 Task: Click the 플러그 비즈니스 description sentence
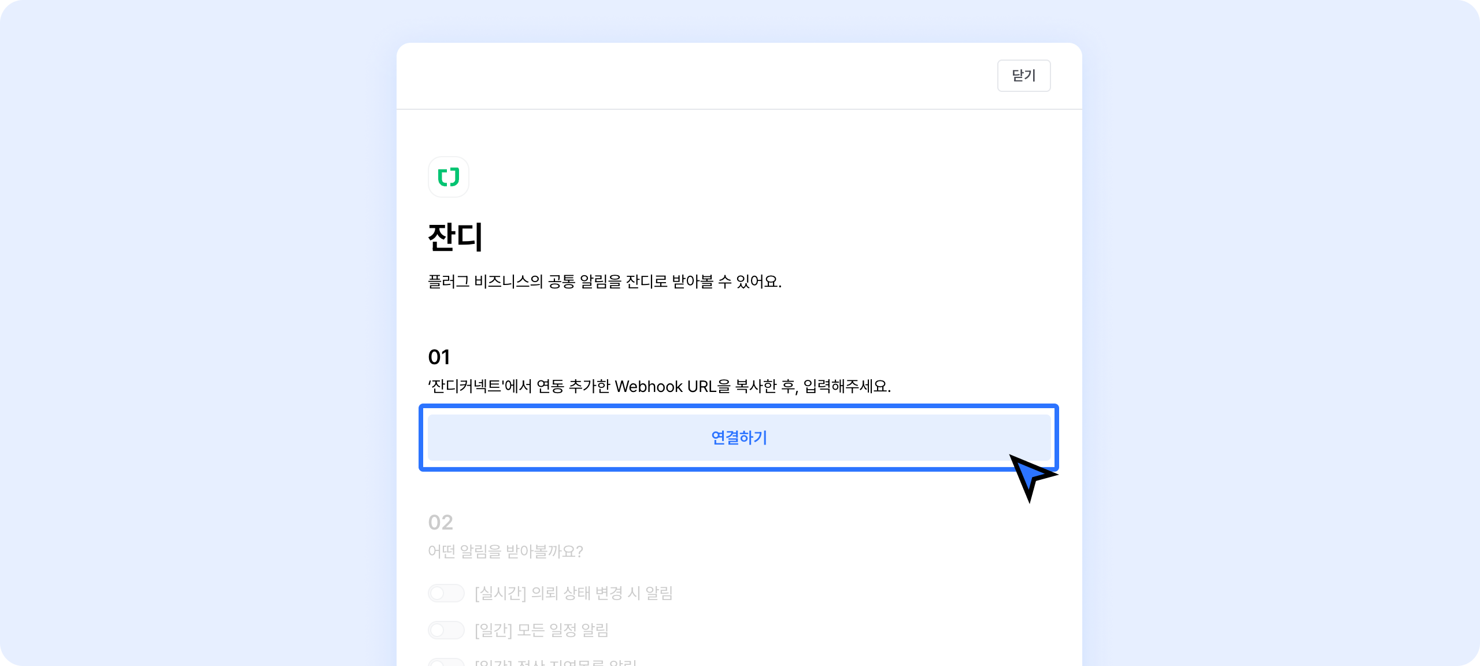click(604, 282)
